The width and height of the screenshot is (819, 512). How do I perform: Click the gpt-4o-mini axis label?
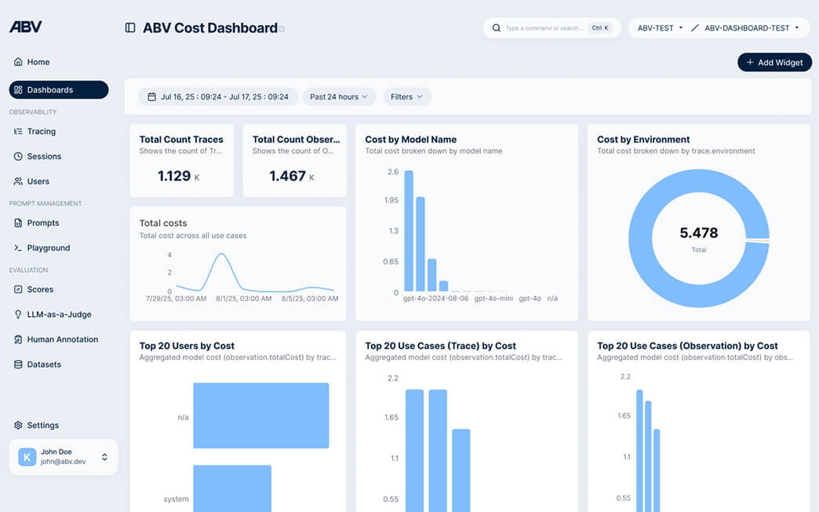[493, 299]
